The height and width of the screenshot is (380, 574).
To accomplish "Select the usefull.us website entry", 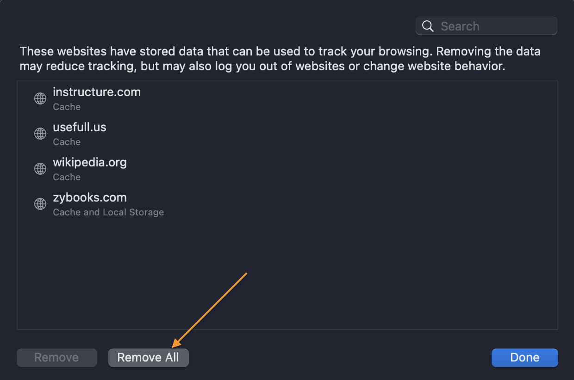I will click(287, 134).
